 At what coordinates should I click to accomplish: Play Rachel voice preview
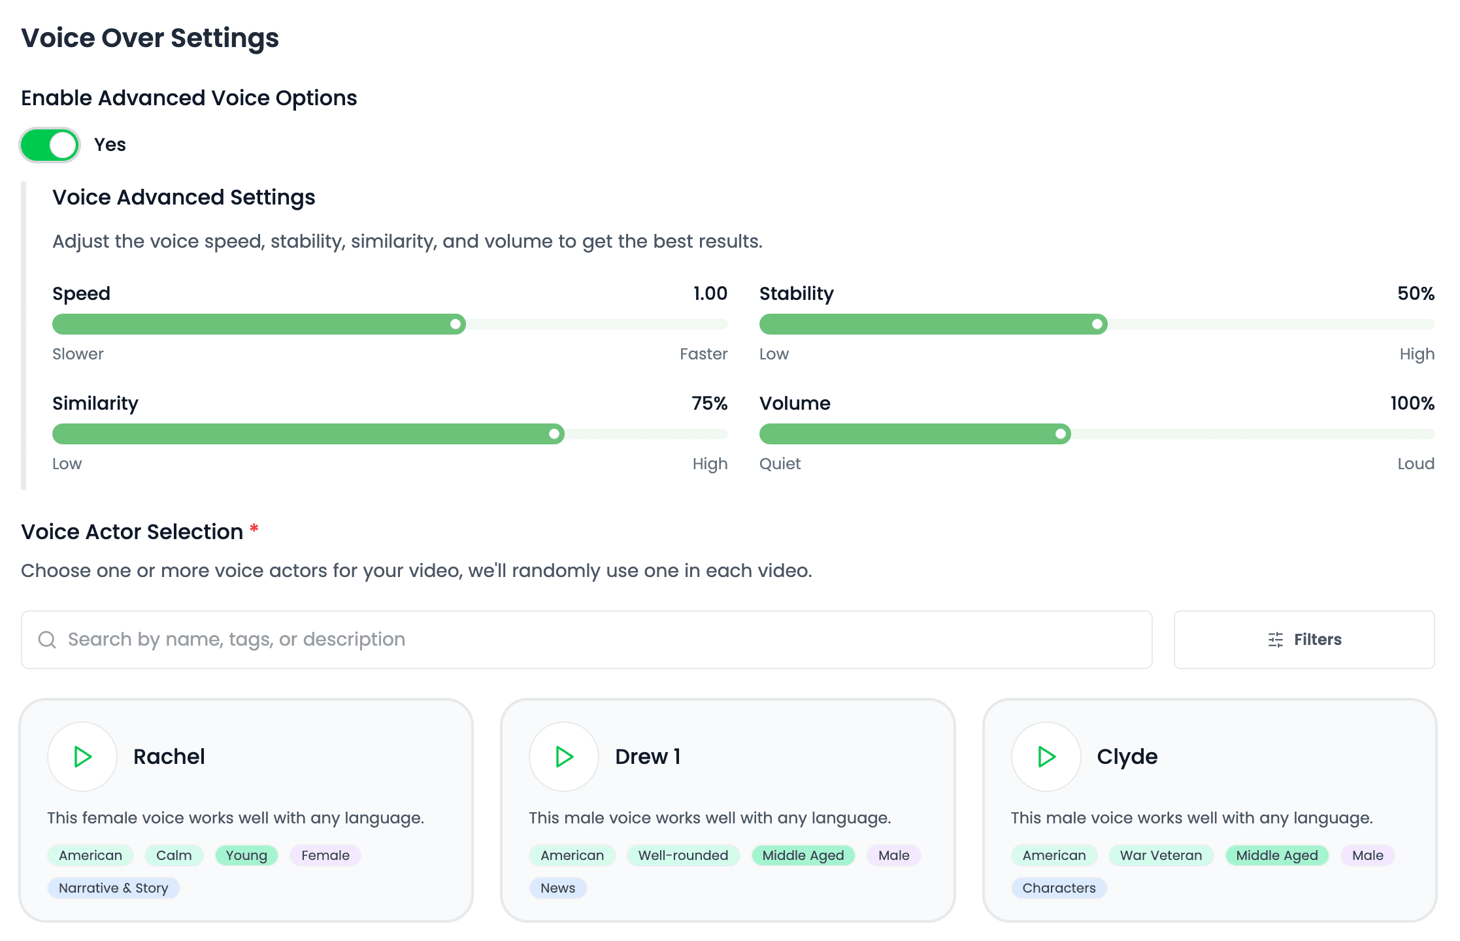point(82,757)
